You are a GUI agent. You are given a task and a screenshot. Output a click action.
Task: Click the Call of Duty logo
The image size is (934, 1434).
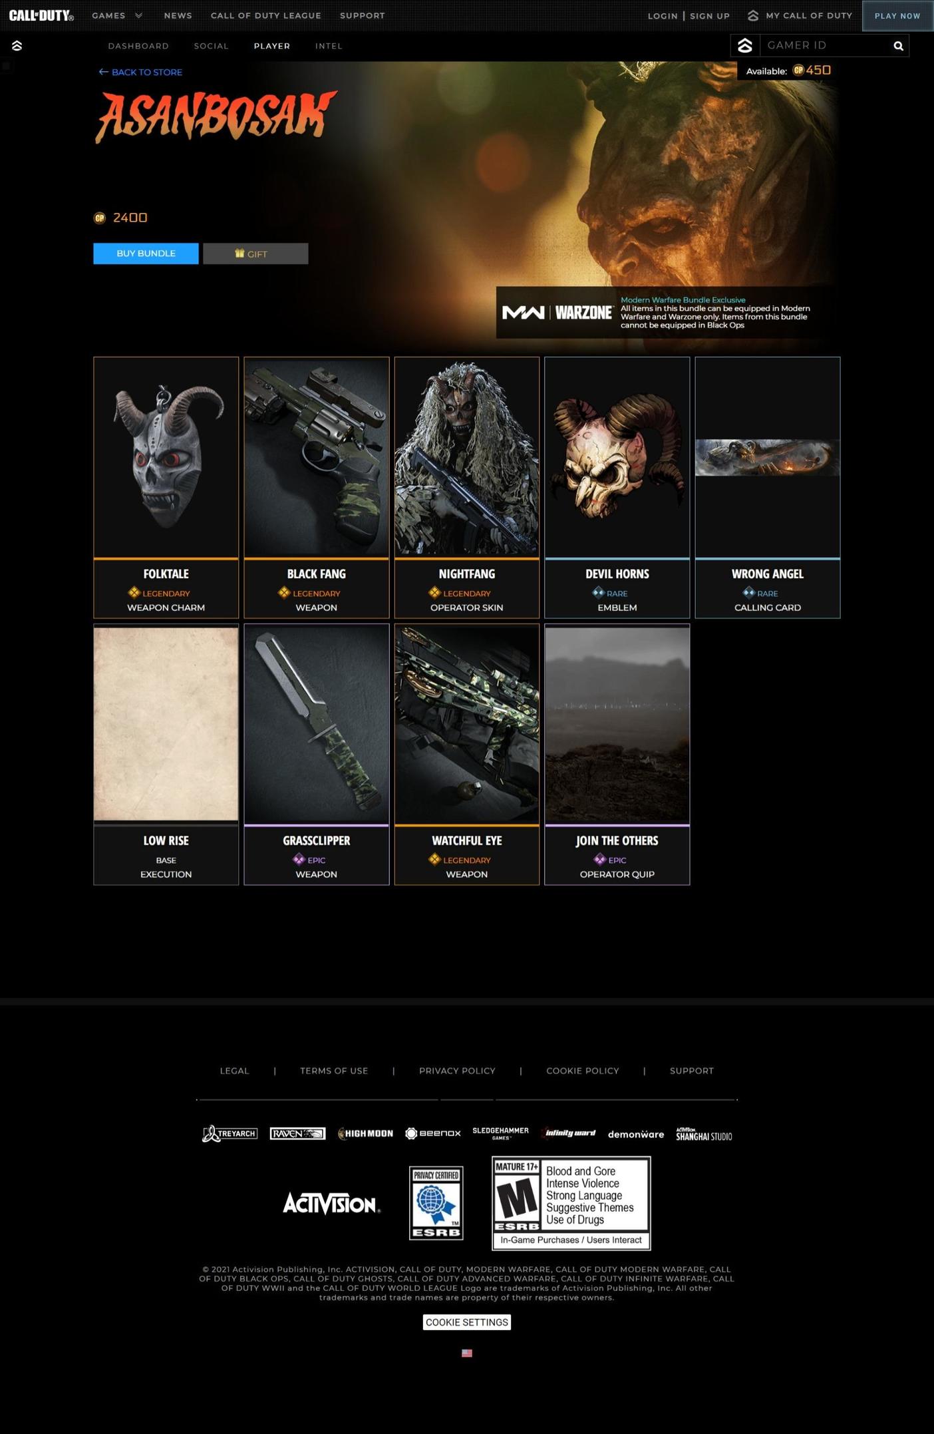coord(41,15)
